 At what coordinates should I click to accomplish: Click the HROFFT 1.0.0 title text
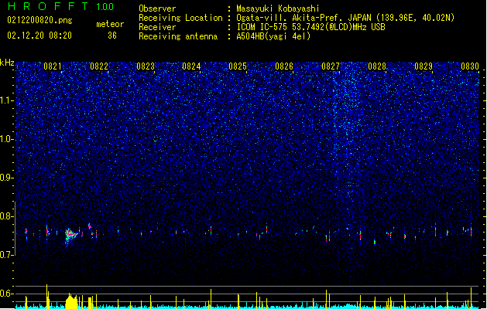[x=60, y=6]
